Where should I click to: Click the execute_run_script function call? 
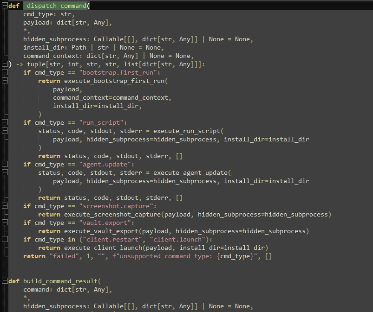point(187,131)
